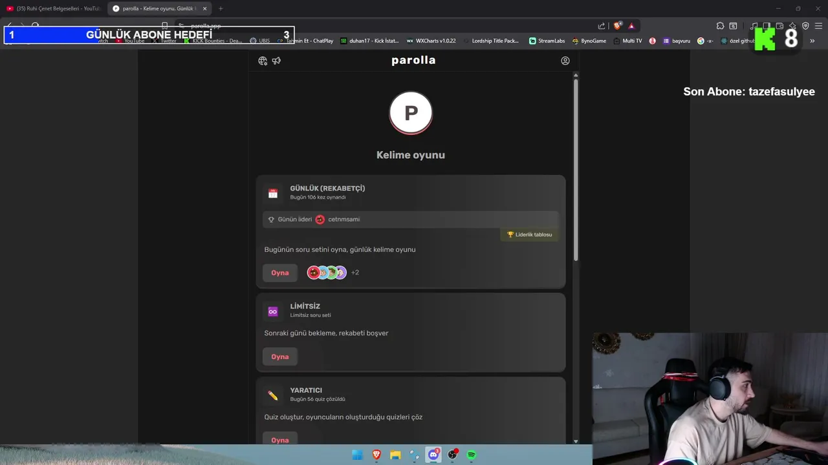Open the Multi TV bookmark

pos(628,41)
